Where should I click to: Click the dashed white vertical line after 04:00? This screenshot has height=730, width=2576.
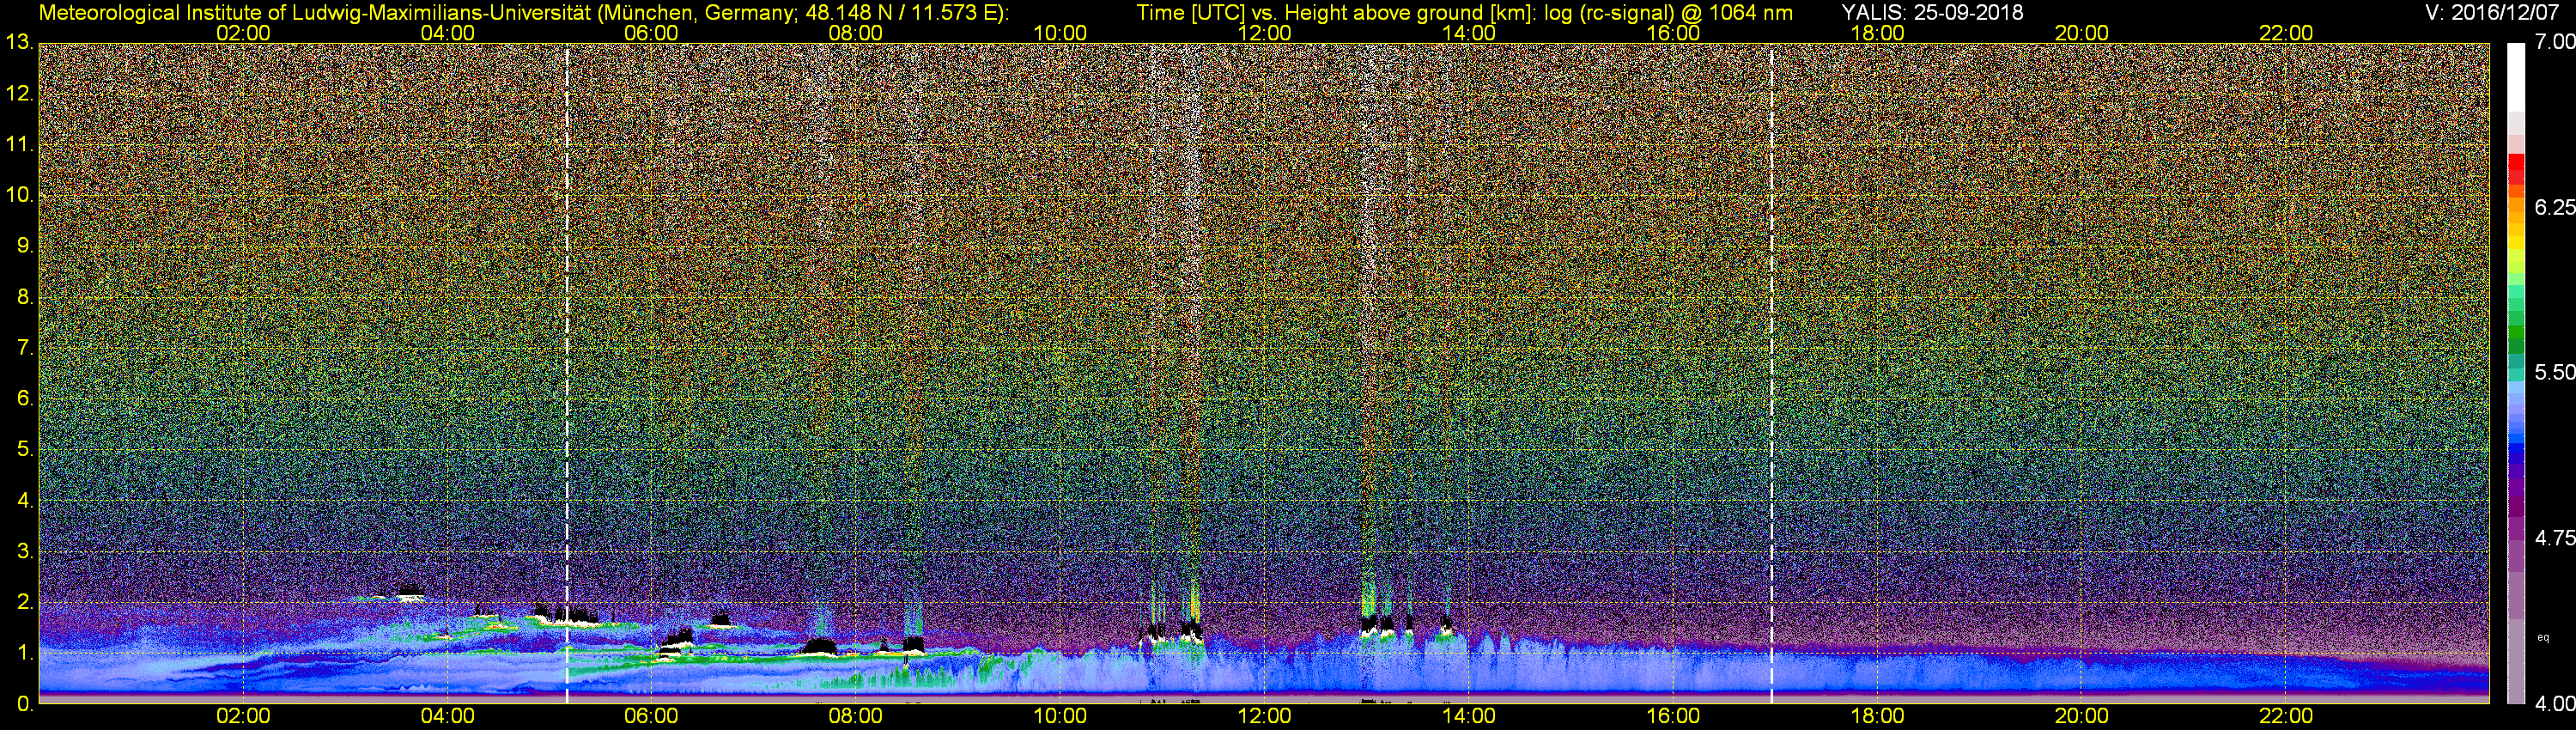click(x=567, y=373)
